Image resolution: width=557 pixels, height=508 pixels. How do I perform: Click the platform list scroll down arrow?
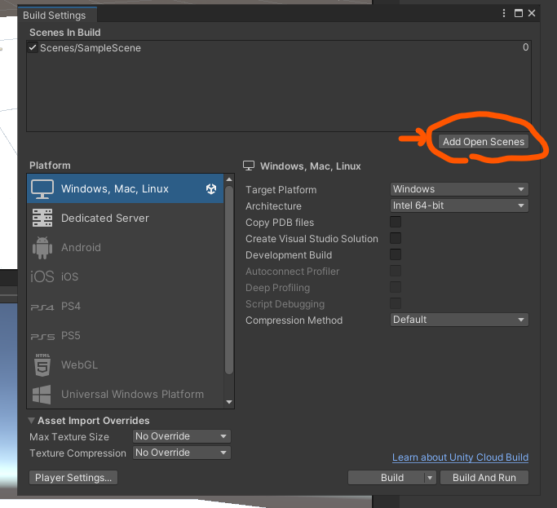(229, 402)
